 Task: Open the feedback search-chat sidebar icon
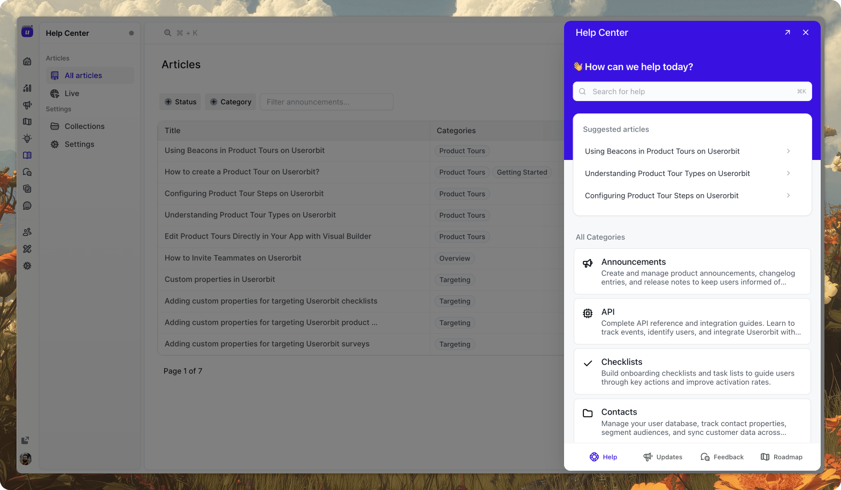click(27, 172)
